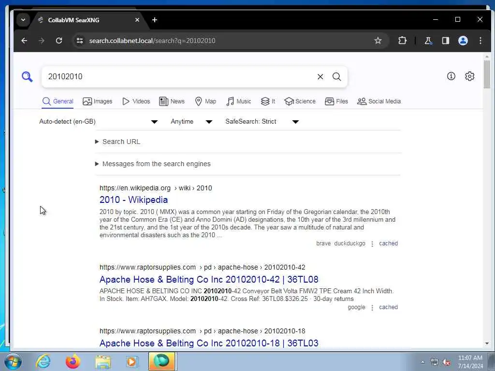495x371 pixels.
Task: Switch to the Images tab
Action: pyautogui.click(x=98, y=101)
